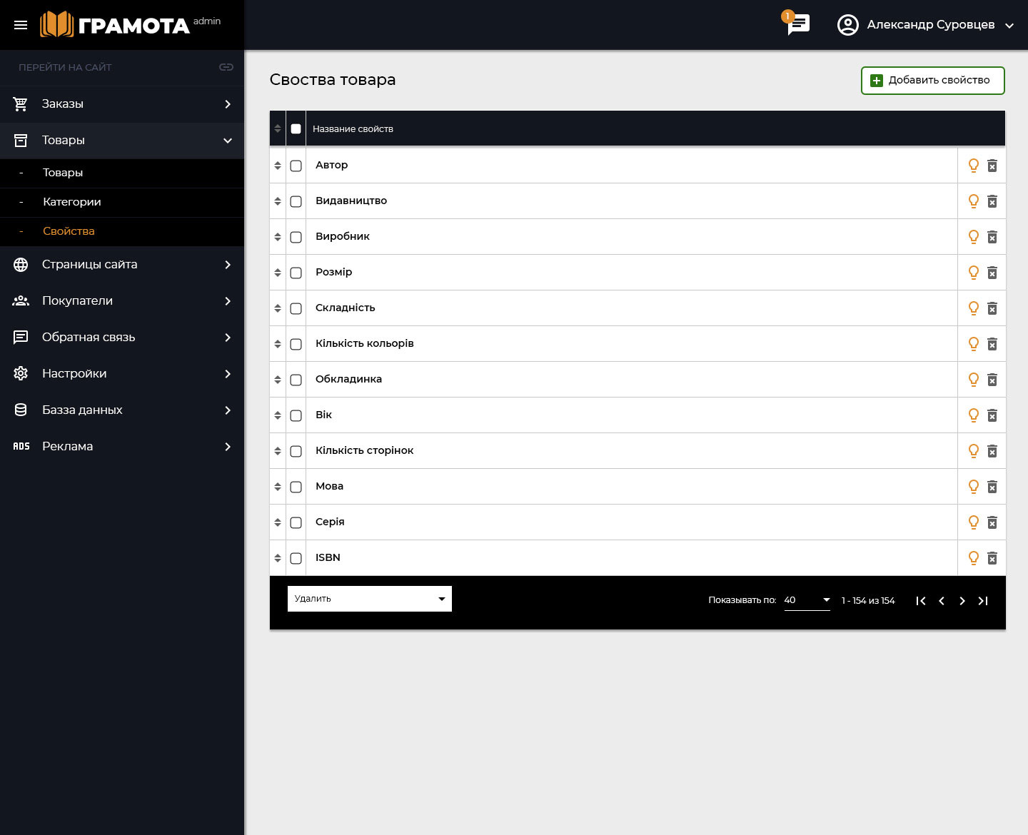Image resolution: width=1028 pixels, height=835 pixels.
Task: Click the shopping cart icon for Заказы
Action: 21,104
